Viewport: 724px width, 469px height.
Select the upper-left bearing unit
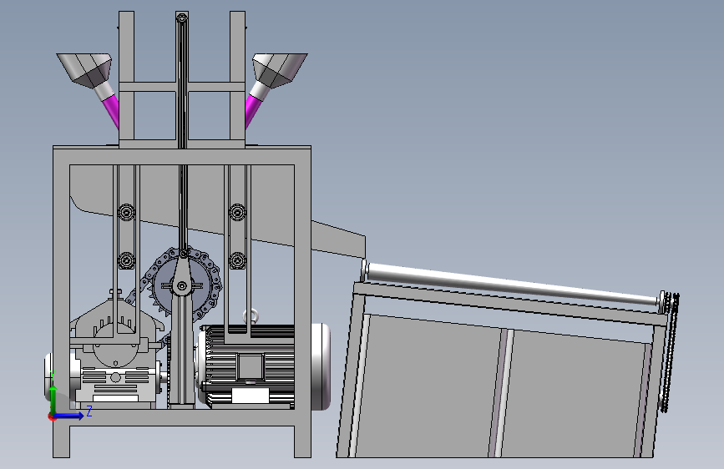coord(126,212)
